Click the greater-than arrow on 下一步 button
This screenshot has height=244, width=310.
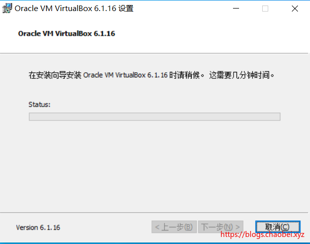238,227
